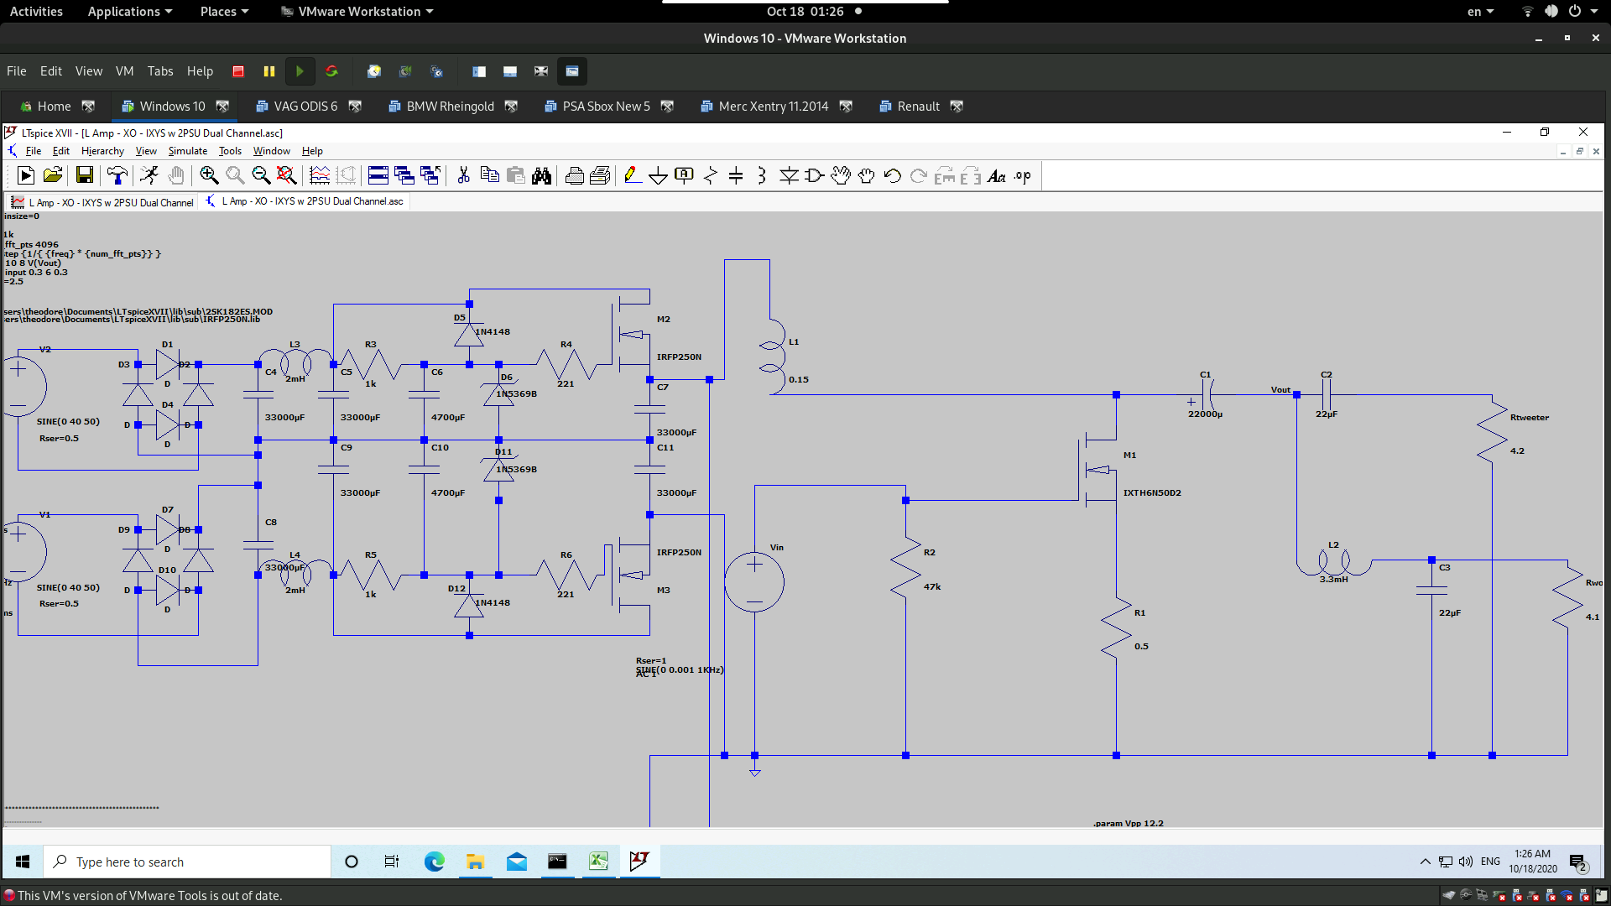This screenshot has height=906, width=1611.
Task: Add a SPICE directive (.op)
Action: click(x=1022, y=175)
